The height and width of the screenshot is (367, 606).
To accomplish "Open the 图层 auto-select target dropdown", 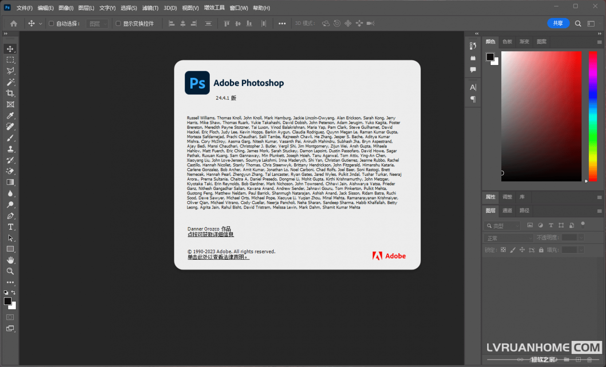I will pyautogui.click(x=98, y=24).
